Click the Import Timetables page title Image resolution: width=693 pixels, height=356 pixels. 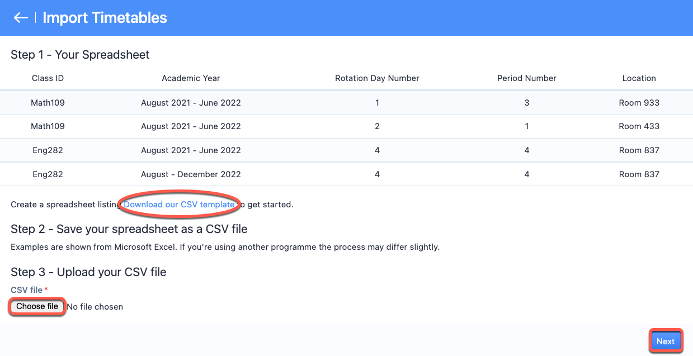(x=105, y=18)
